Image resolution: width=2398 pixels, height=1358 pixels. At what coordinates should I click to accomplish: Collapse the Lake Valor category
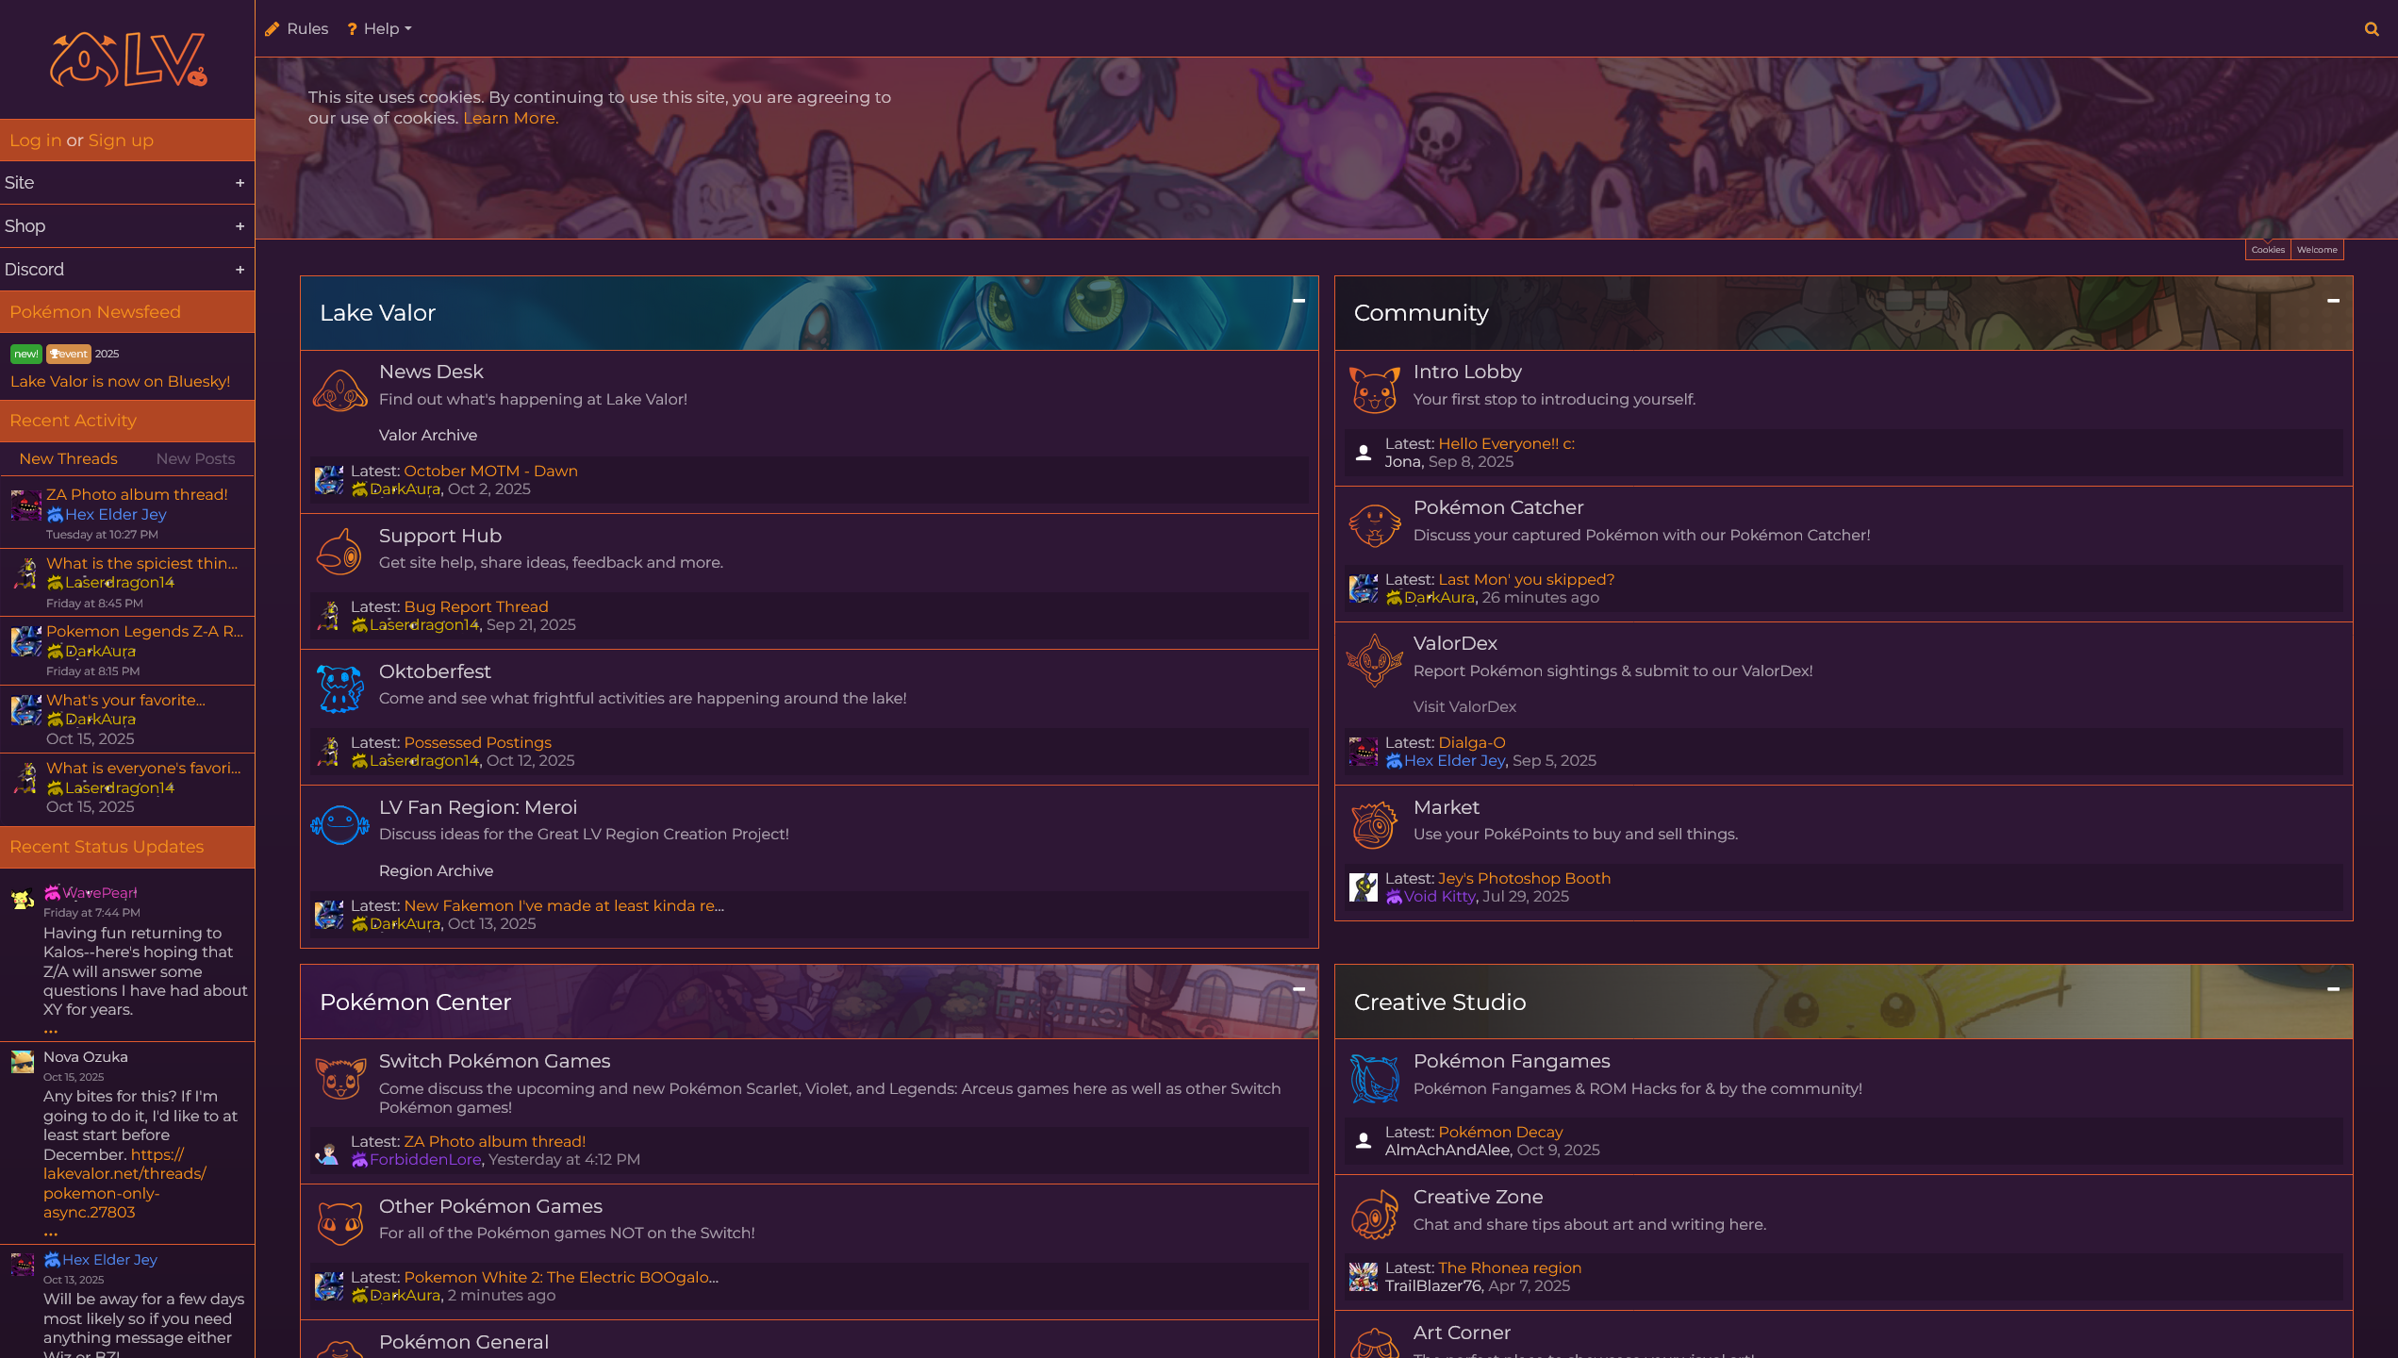point(1298,301)
